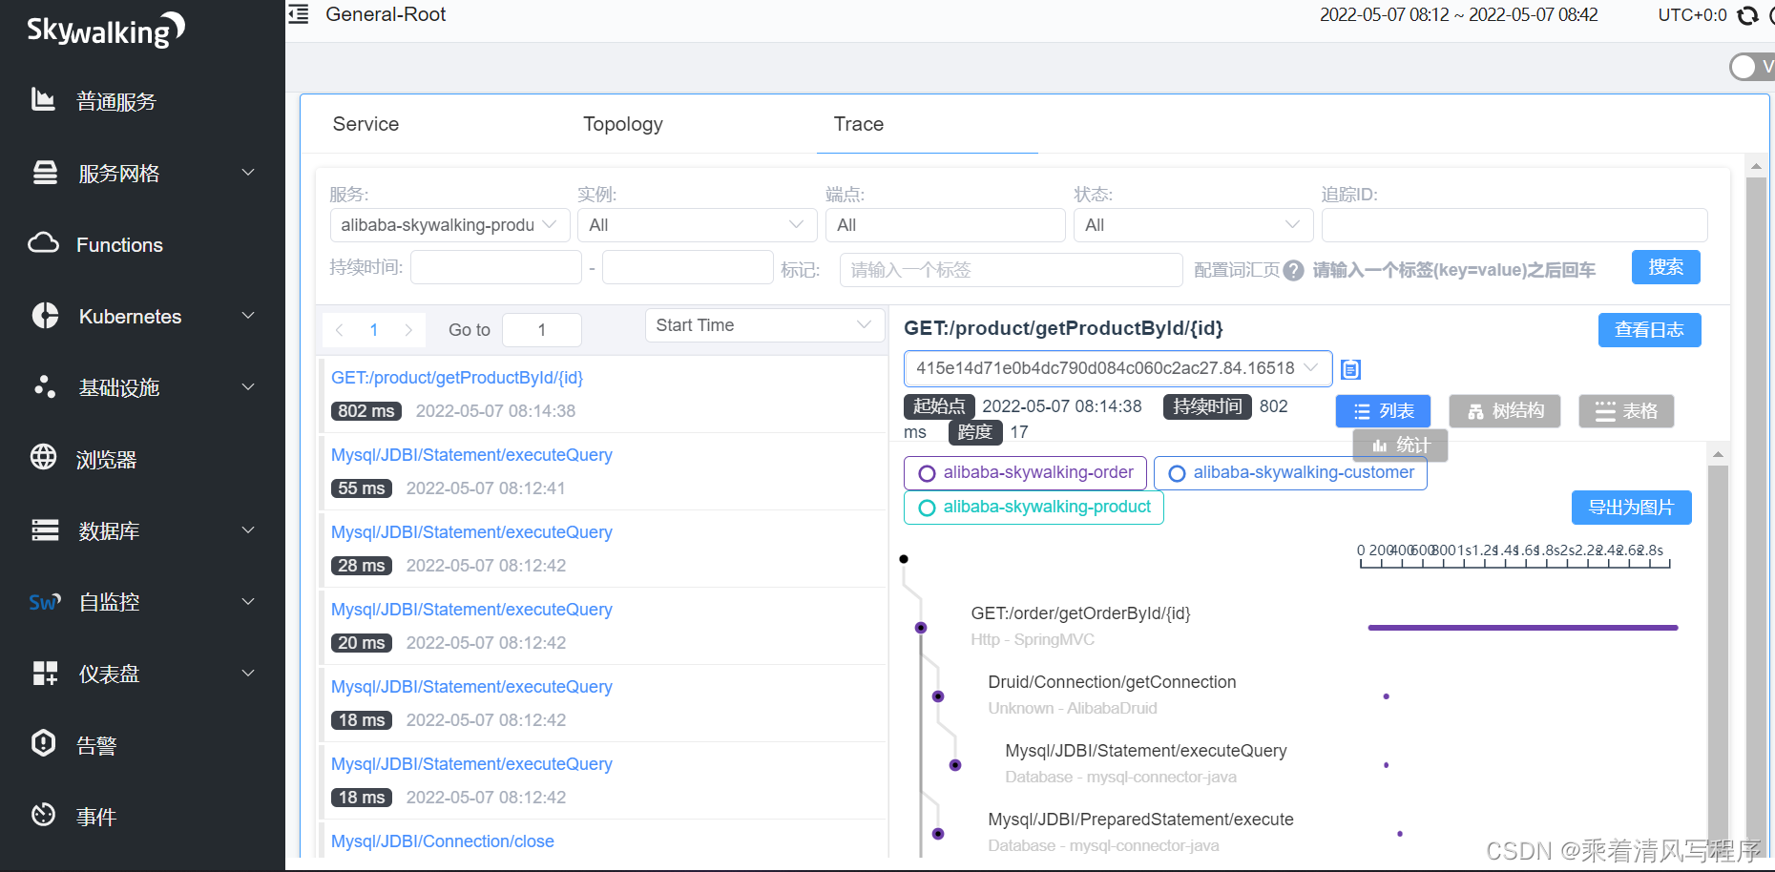Click the 普通服务 chart icon in sidebar

tap(43, 99)
